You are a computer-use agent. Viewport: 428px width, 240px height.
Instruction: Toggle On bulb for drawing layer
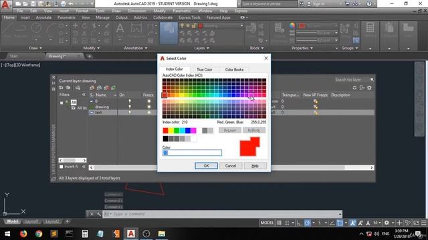[130, 107]
